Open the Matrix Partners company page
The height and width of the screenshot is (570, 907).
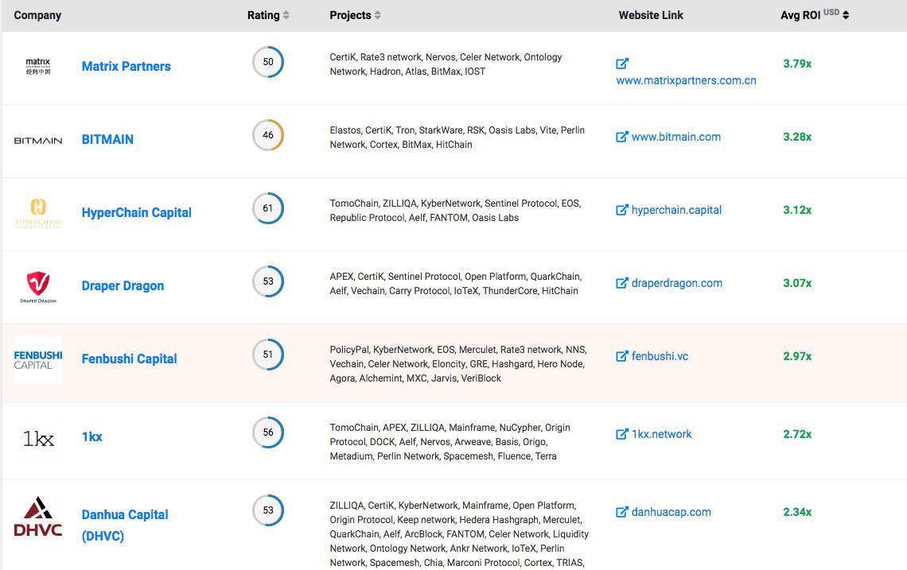click(126, 67)
